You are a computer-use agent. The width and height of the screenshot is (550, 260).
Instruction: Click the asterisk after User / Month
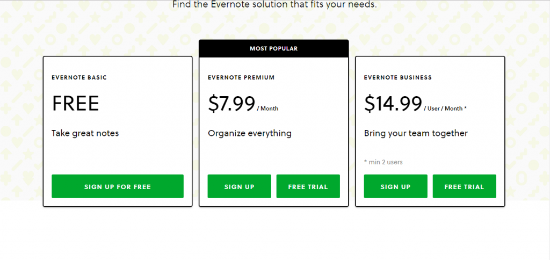click(465, 108)
